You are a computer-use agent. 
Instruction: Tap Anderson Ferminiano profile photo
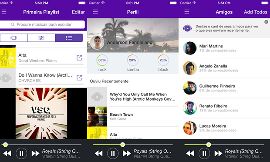point(97,43)
